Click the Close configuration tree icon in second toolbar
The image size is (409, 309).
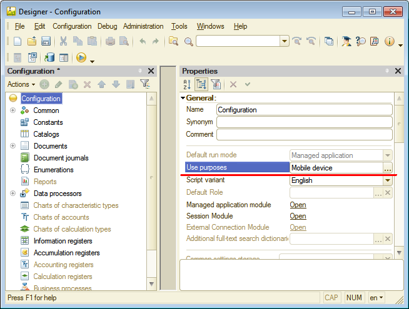32,57
